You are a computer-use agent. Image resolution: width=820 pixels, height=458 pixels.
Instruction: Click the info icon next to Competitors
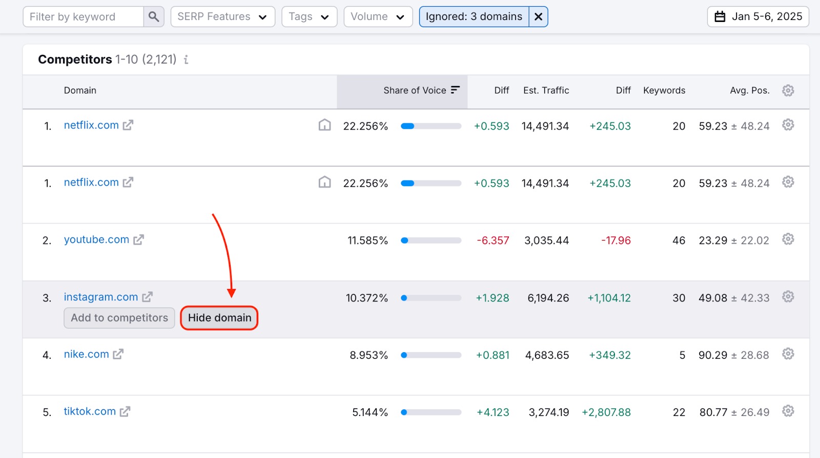pos(186,60)
